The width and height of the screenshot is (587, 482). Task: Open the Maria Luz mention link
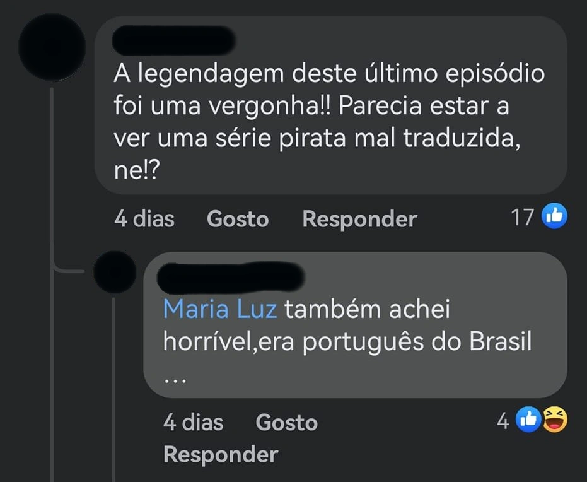220,310
